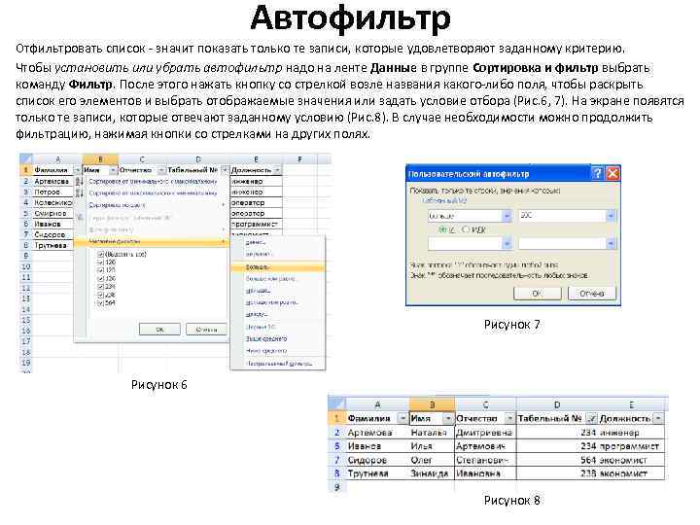Select column D header in Figure 8
This screenshot has width=700, height=525.
tap(557, 404)
